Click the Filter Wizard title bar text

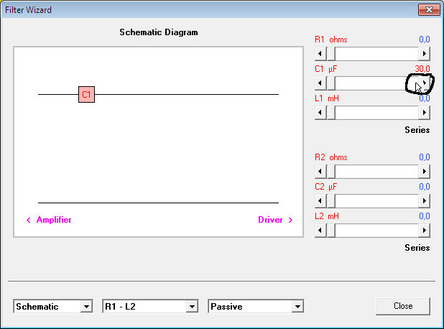pos(28,10)
